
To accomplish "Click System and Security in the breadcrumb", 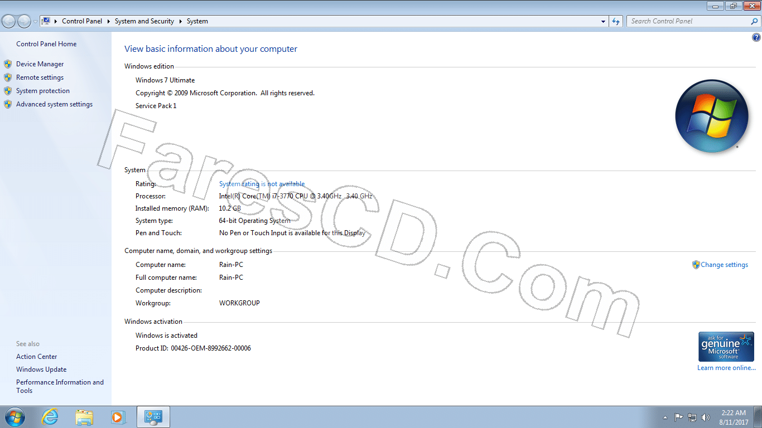I will [x=144, y=21].
